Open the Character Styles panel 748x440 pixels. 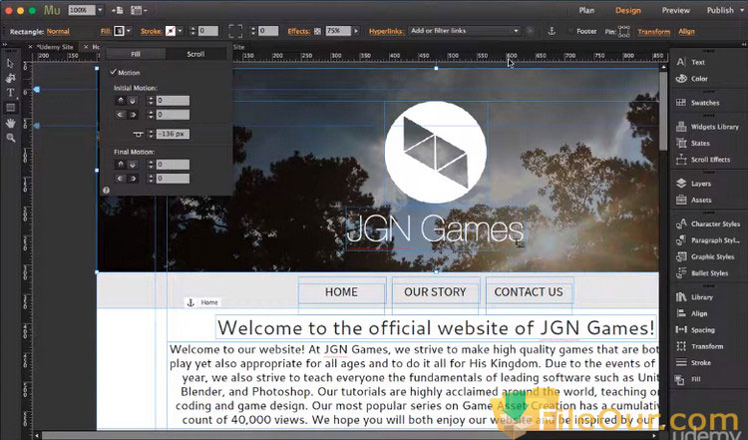pyautogui.click(x=708, y=223)
